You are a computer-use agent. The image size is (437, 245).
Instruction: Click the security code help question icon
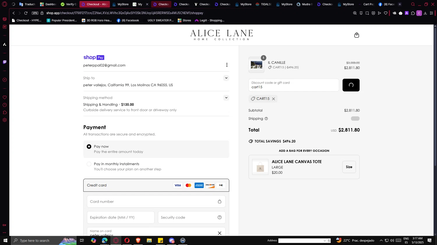pos(220,217)
